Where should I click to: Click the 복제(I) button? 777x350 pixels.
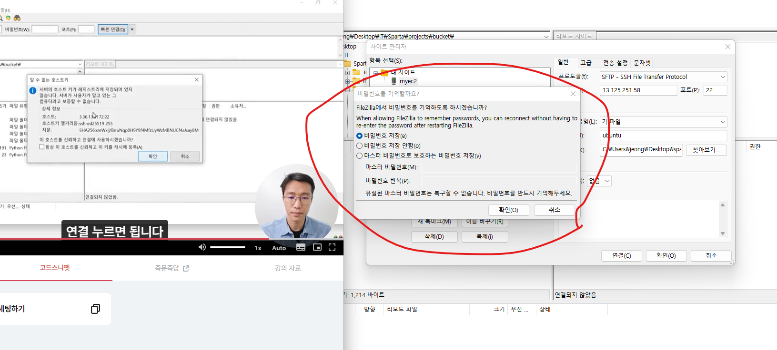484,237
